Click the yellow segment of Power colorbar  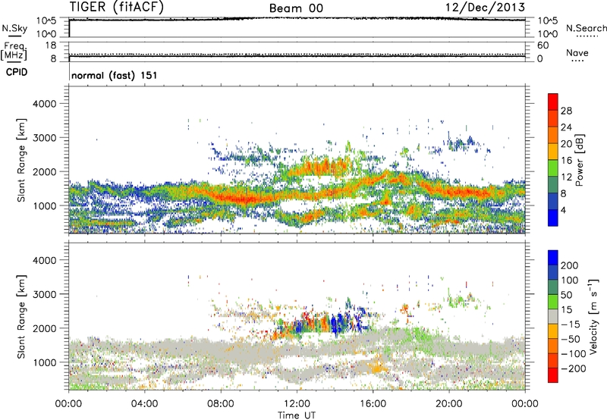[x=553, y=151]
